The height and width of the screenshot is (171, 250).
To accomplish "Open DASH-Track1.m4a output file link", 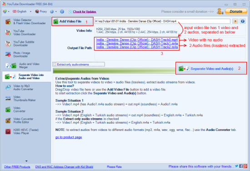I will 137,43.
